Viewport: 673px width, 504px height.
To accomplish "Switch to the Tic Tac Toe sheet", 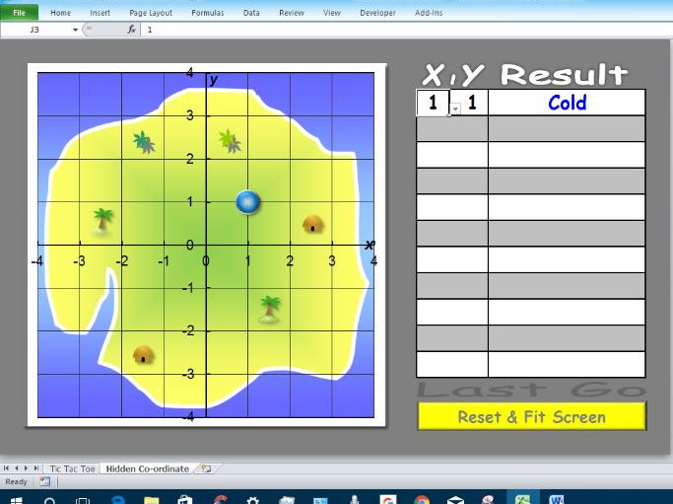I will [x=72, y=468].
